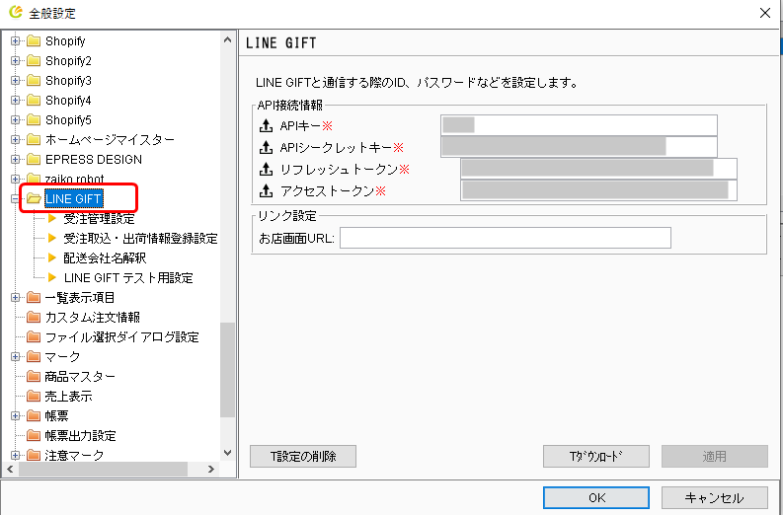This screenshot has width=783, height=515.
Task: Click the キャンセル button
Action: pos(715,497)
